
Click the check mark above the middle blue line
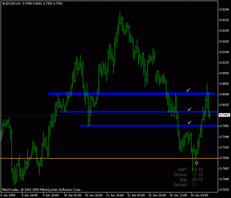tap(190, 109)
